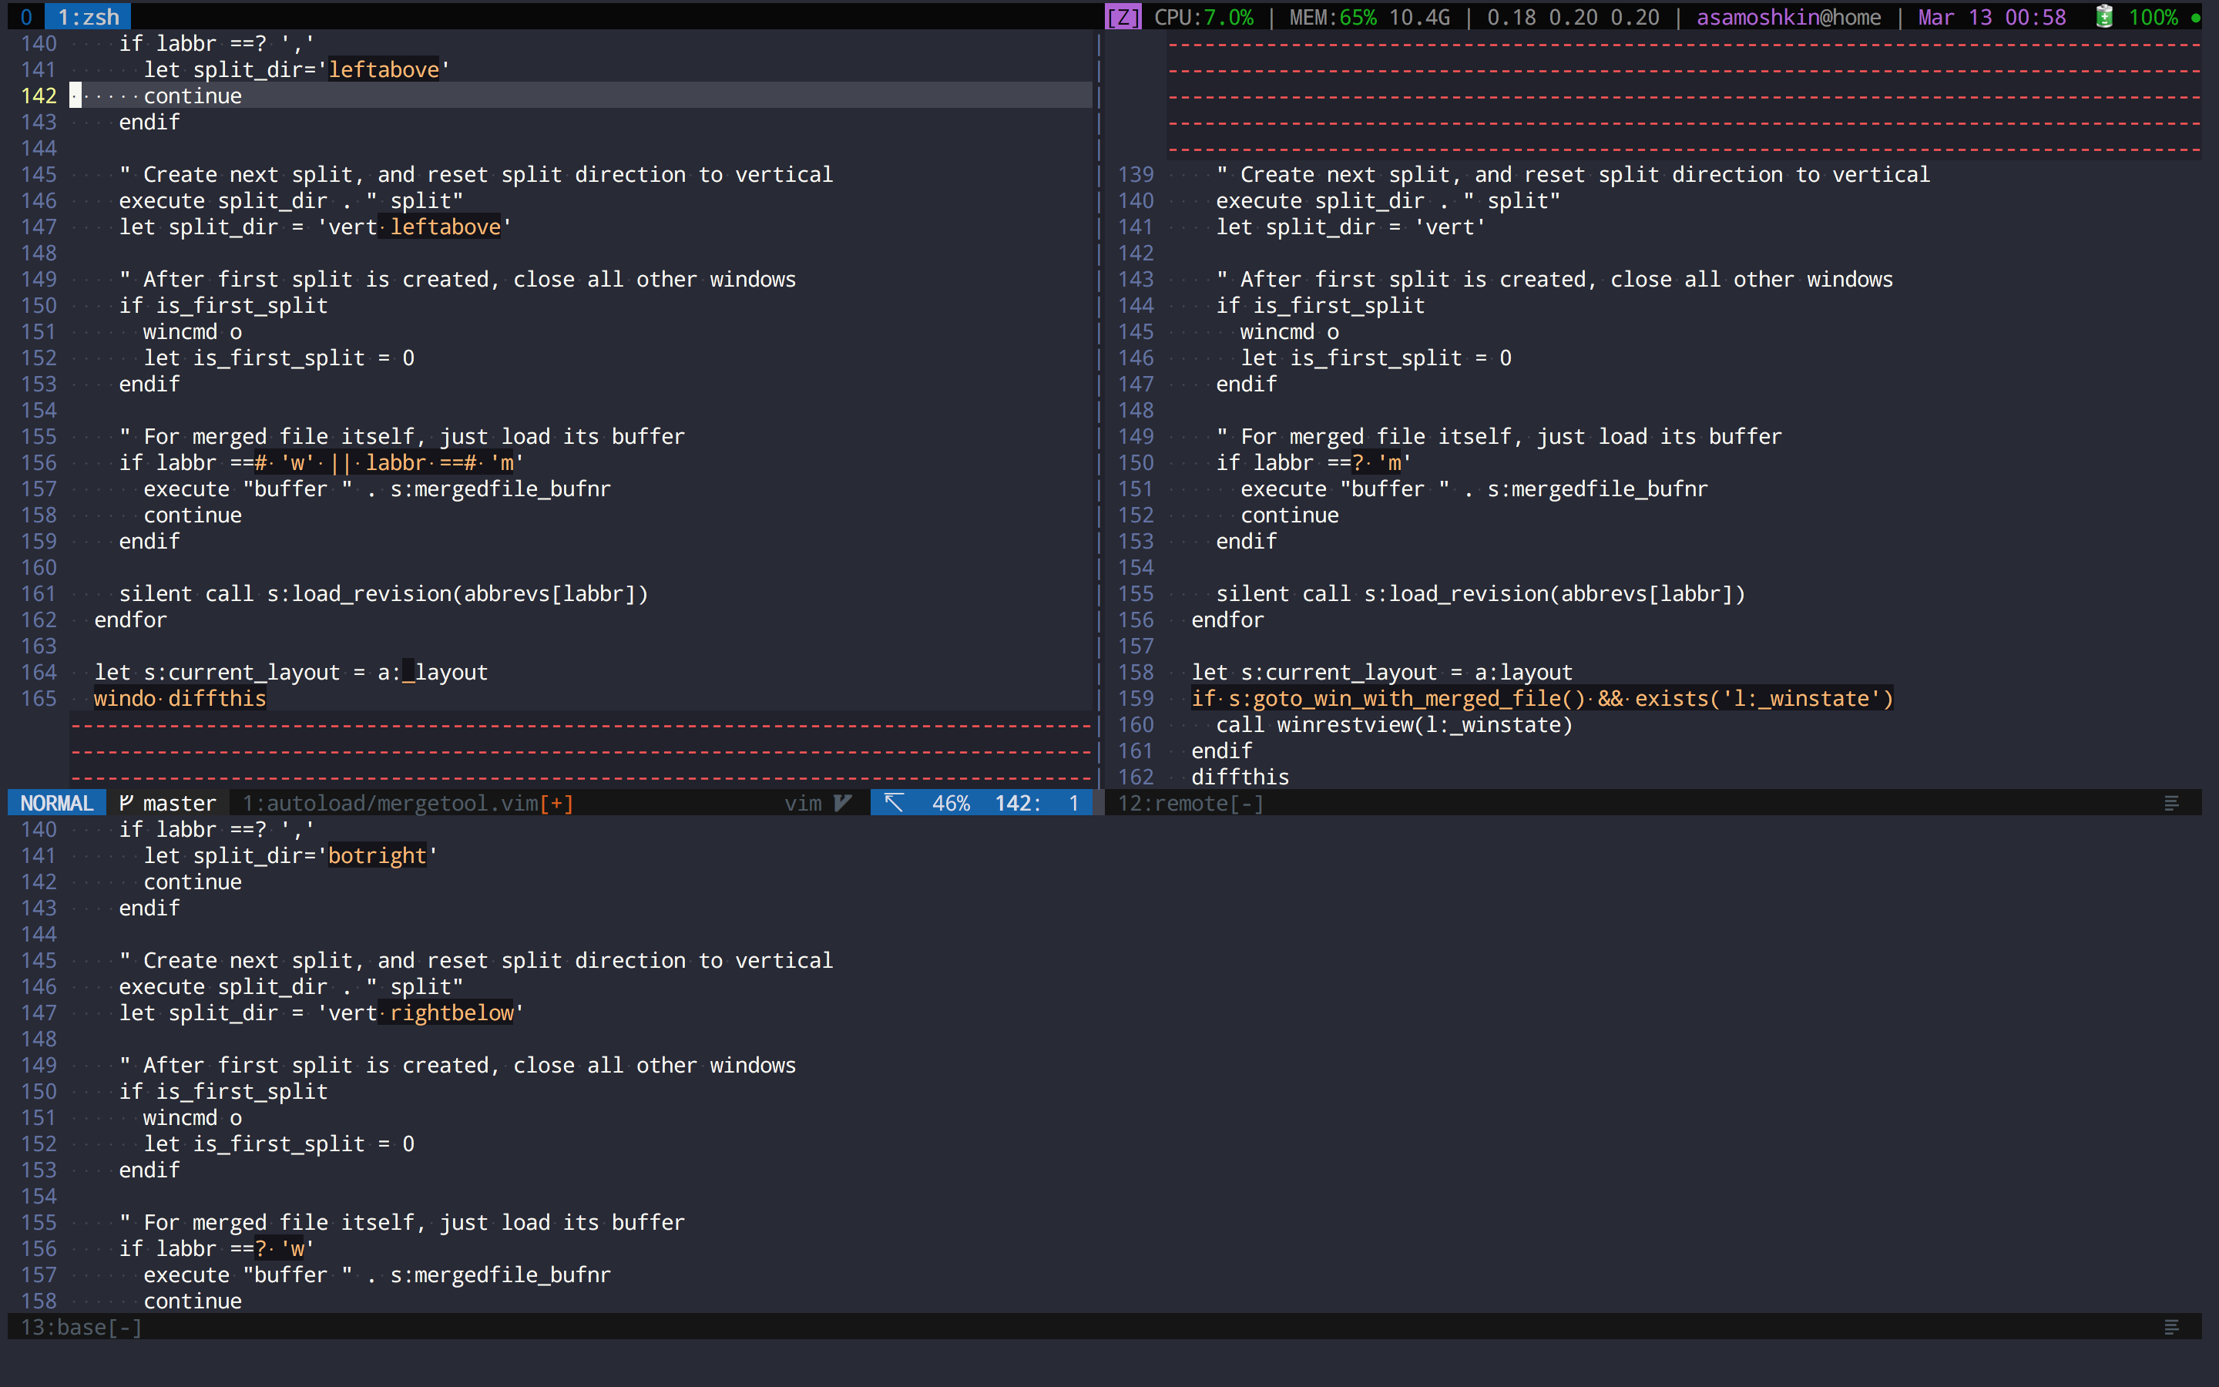
Task: Click the lines icon in base statusline
Action: 2170,1328
